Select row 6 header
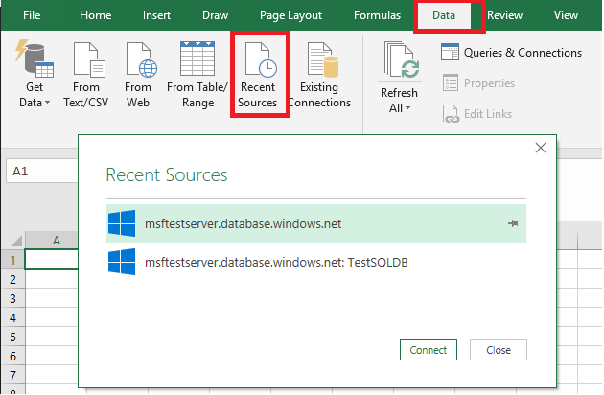Image resolution: width=604 pixels, height=395 pixels. click(13, 356)
